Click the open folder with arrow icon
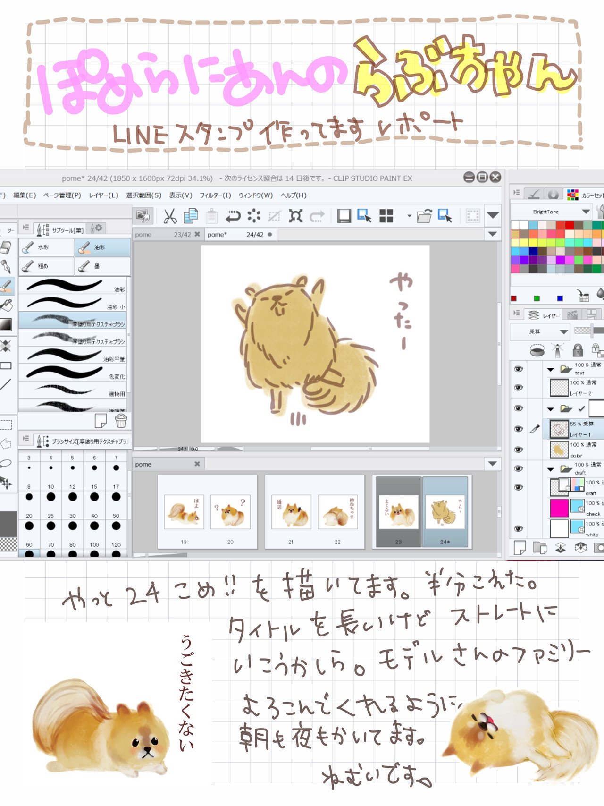The width and height of the screenshot is (604, 806). point(425,216)
